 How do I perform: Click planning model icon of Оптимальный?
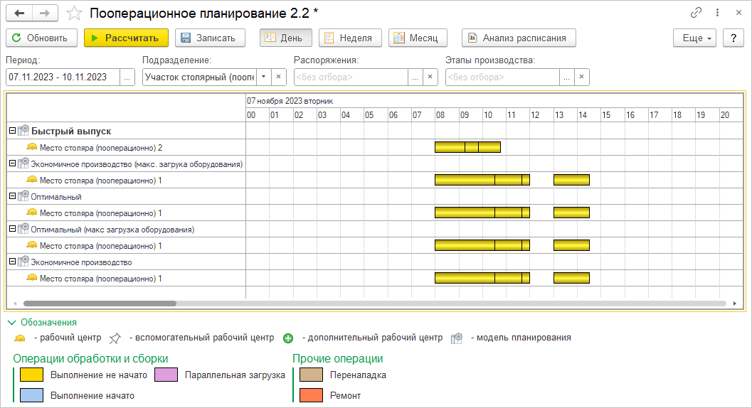[x=23, y=195]
